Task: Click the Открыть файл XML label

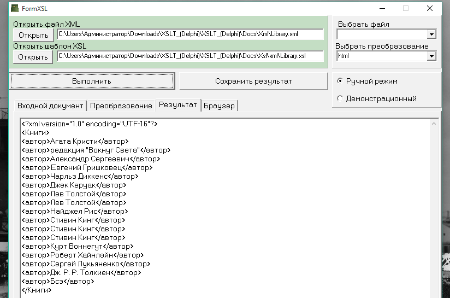Action: 46,24
